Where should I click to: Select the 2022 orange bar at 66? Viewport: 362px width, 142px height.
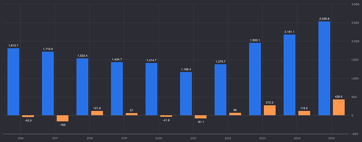point(235,114)
